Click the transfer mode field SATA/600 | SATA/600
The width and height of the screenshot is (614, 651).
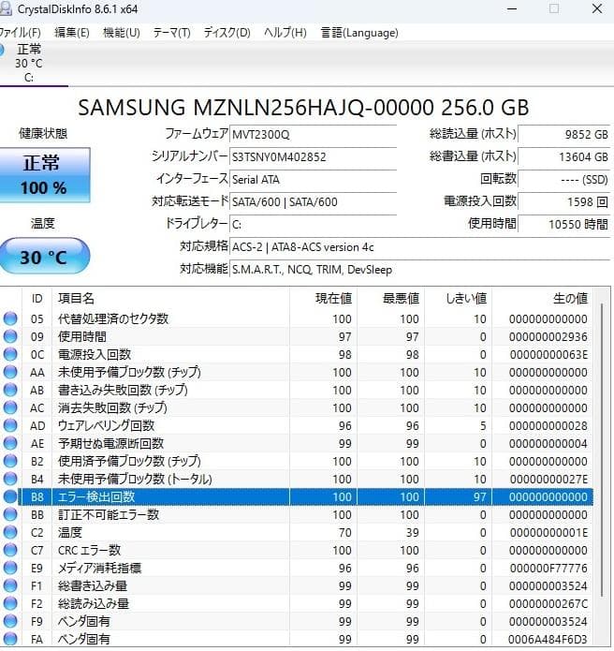313,201
